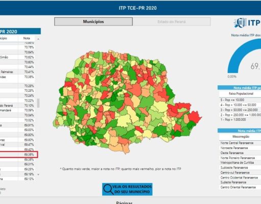Select the Norte Central Paranaense row
The image size is (261, 204).
(x=240, y=143)
